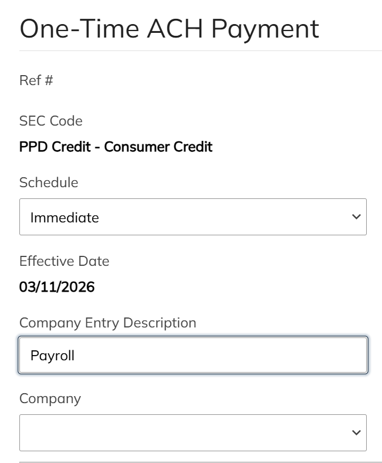This screenshot has height=463, width=382.
Task: Open the Schedule dropdown
Action: coord(192,217)
